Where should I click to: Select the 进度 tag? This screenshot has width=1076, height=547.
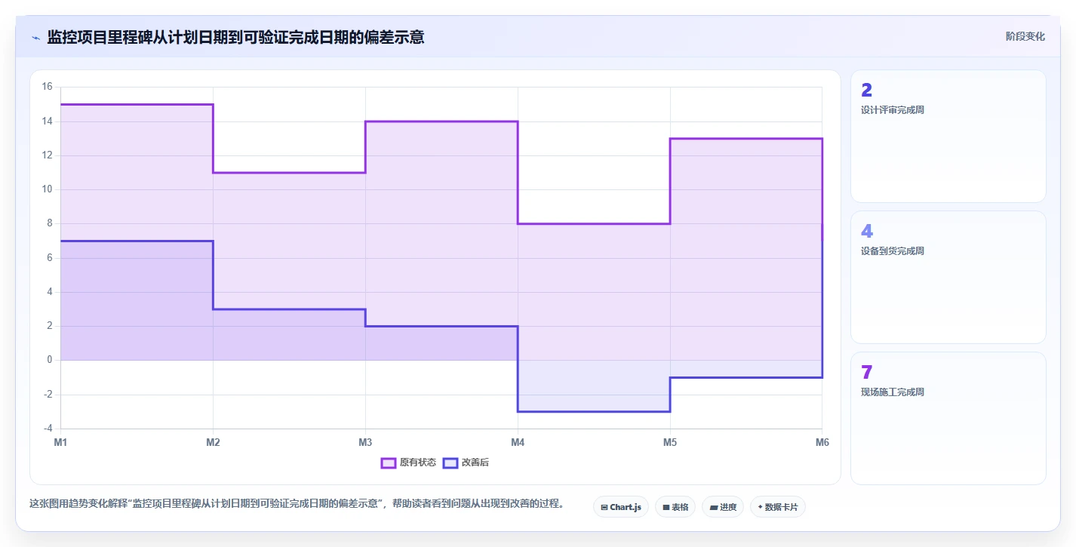722,507
